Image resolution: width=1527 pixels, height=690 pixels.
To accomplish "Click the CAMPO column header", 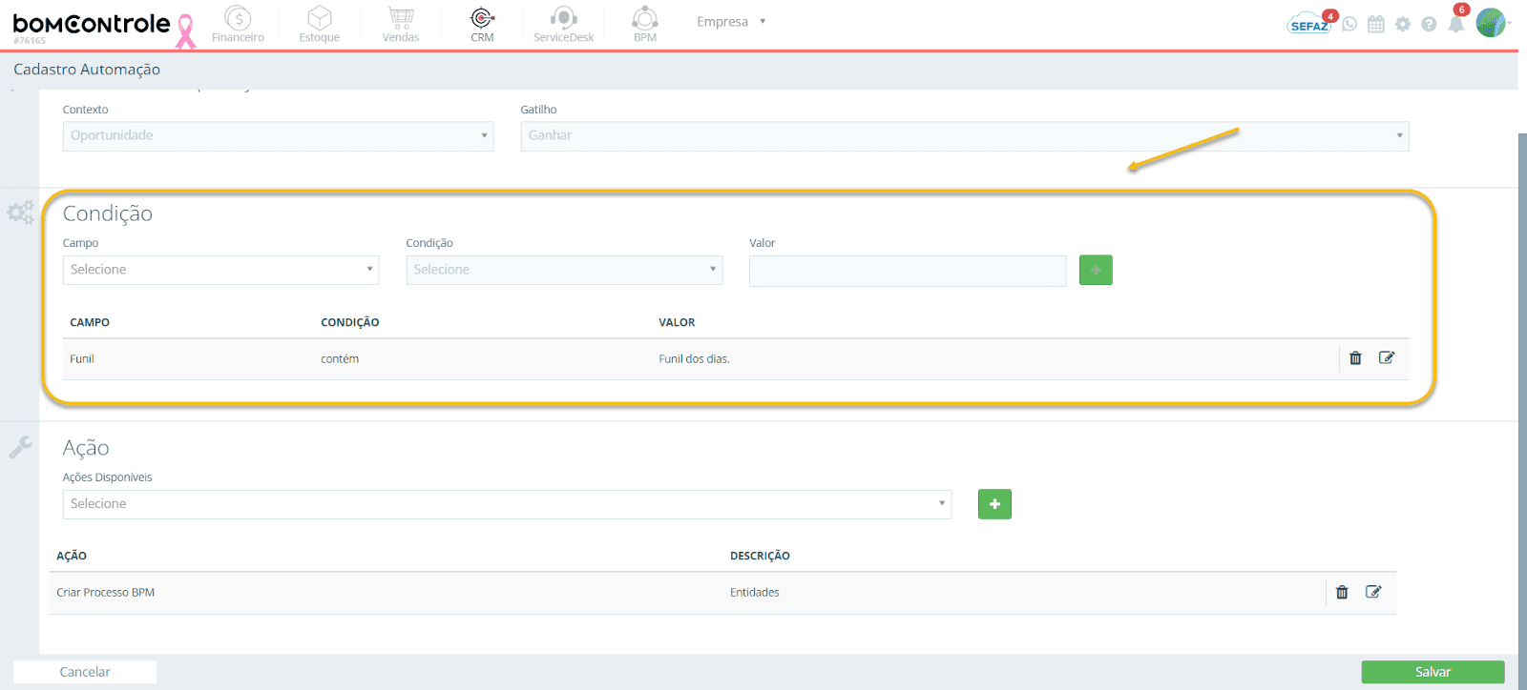I will pyautogui.click(x=90, y=322).
